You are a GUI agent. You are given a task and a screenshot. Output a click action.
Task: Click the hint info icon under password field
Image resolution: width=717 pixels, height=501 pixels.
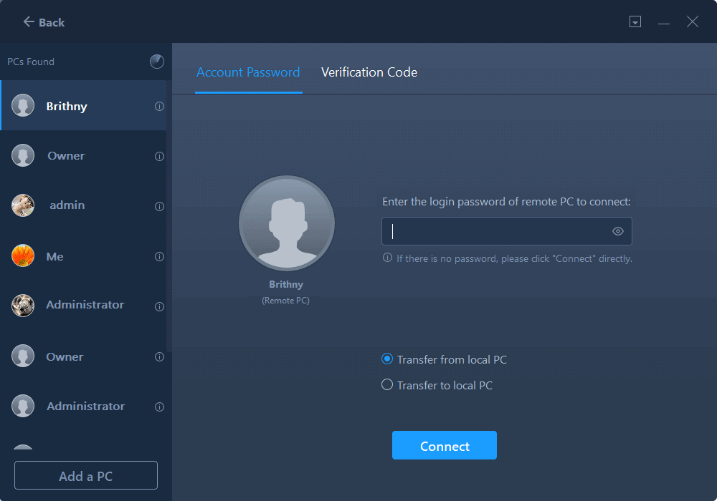click(x=387, y=258)
